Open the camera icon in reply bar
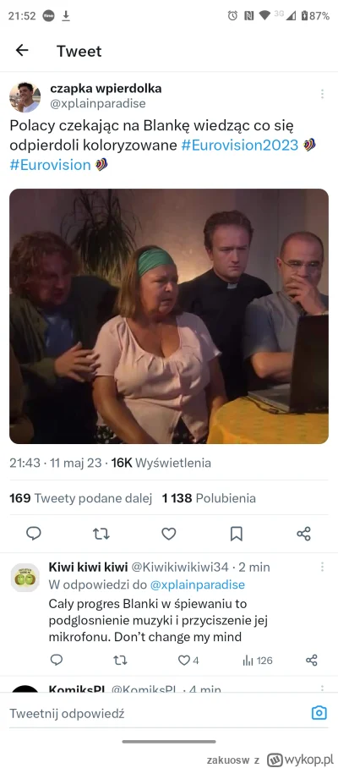 (319, 713)
